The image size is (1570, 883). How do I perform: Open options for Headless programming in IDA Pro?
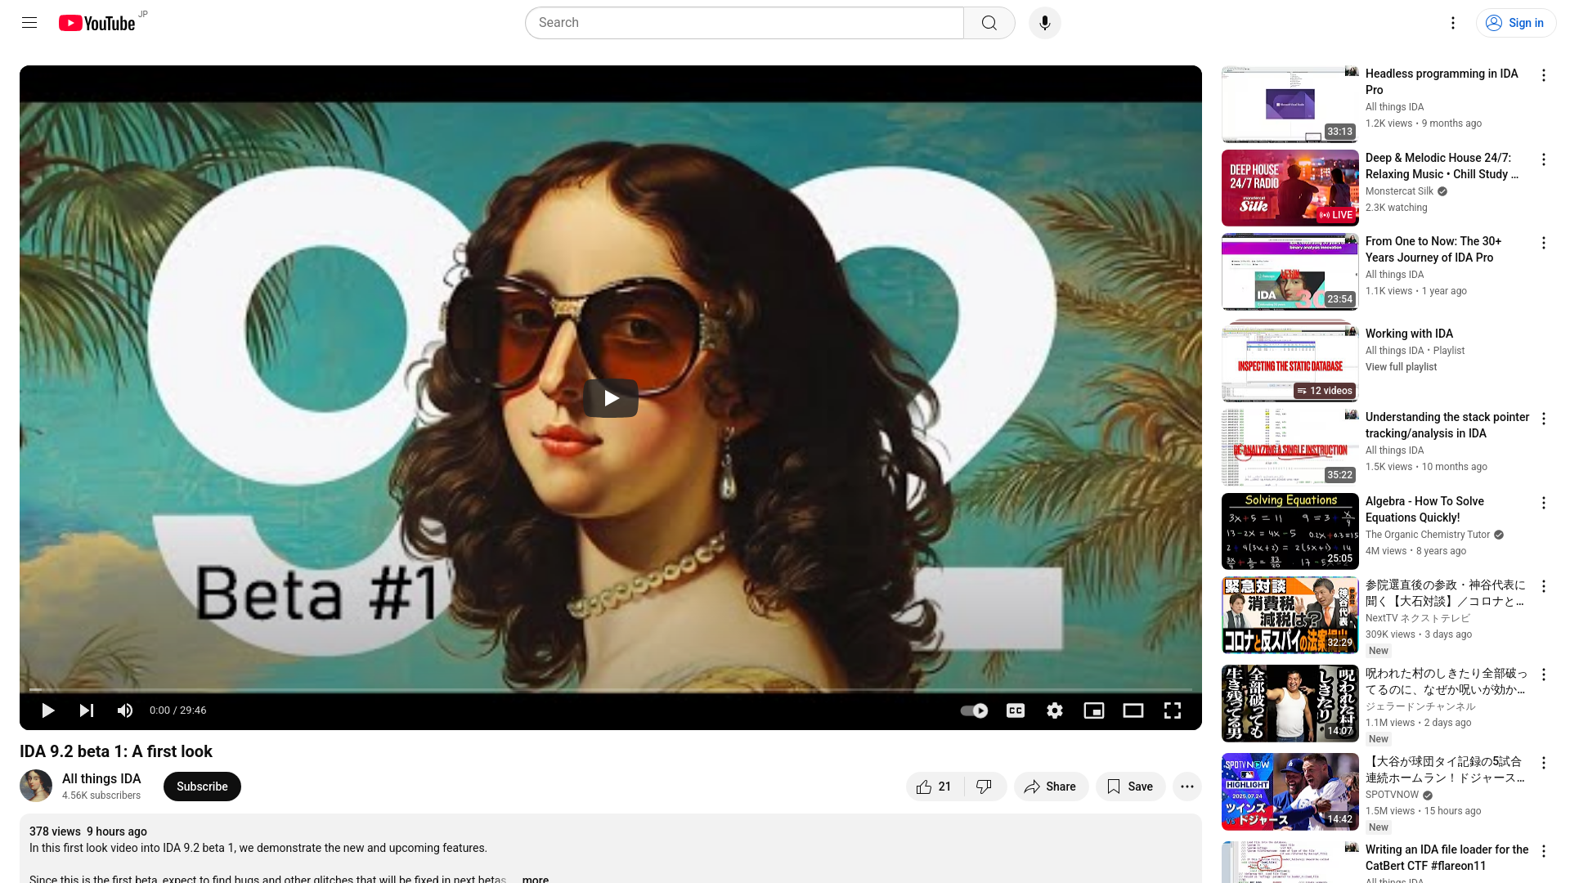[1544, 75]
